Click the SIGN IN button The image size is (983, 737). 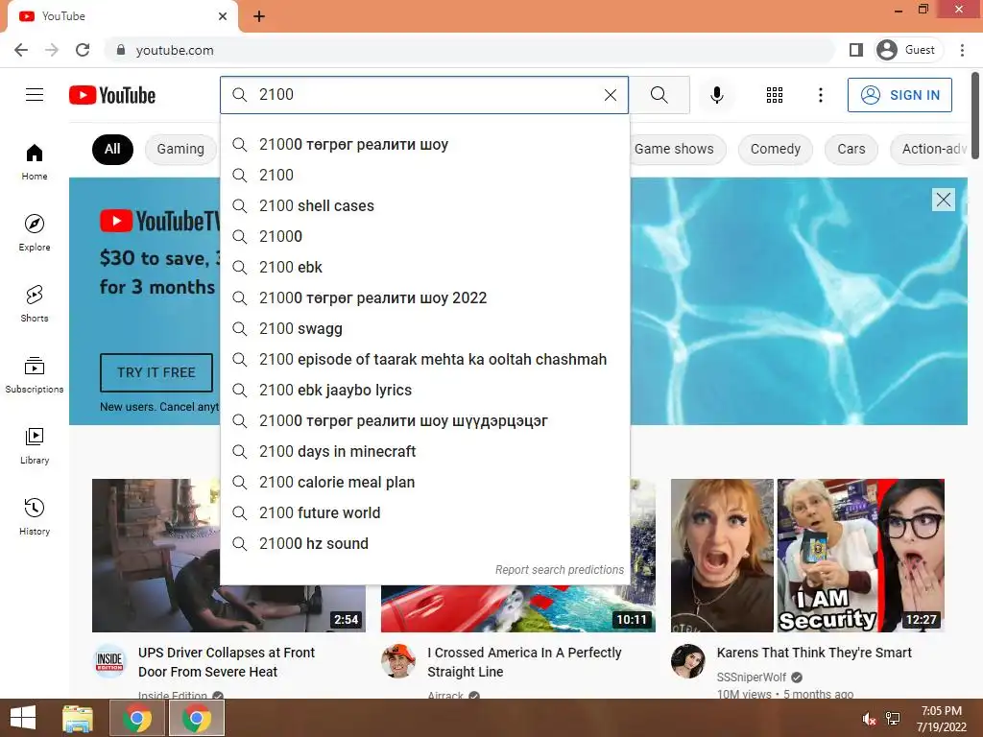[899, 95]
